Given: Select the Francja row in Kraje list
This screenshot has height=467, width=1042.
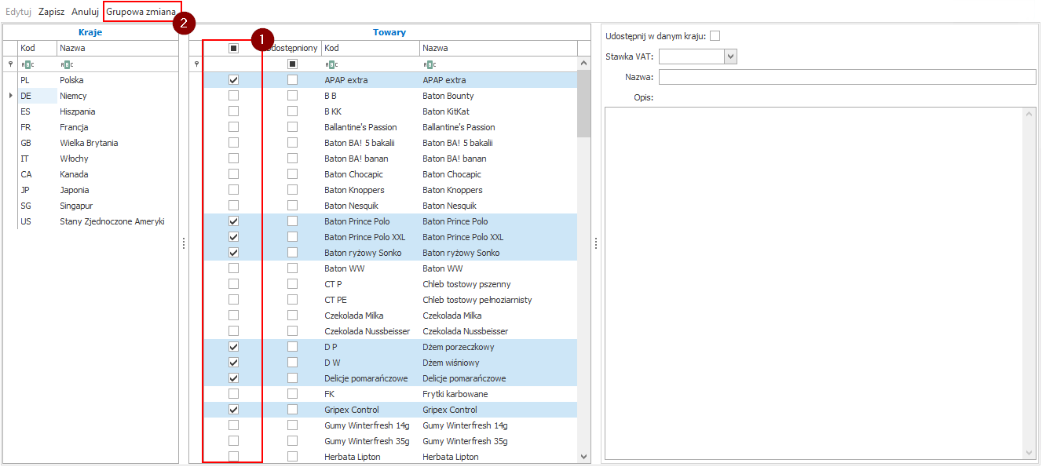Looking at the screenshot, I should tap(74, 127).
